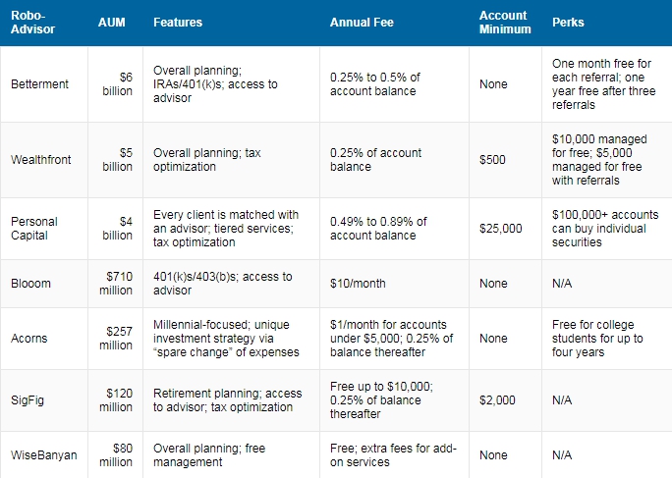Click the $6 billion AUM cell
The height and width of the screenshot is (478, 672).
pos(118,84)
